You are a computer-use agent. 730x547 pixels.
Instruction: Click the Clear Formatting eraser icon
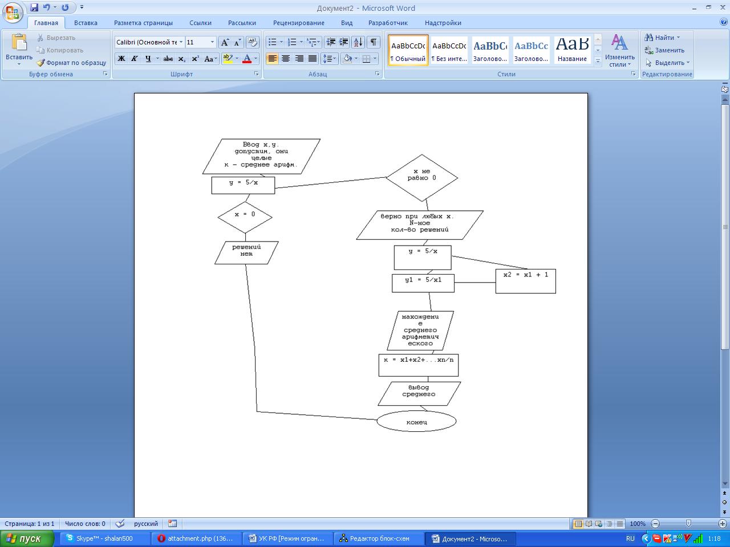coord(253,42)
